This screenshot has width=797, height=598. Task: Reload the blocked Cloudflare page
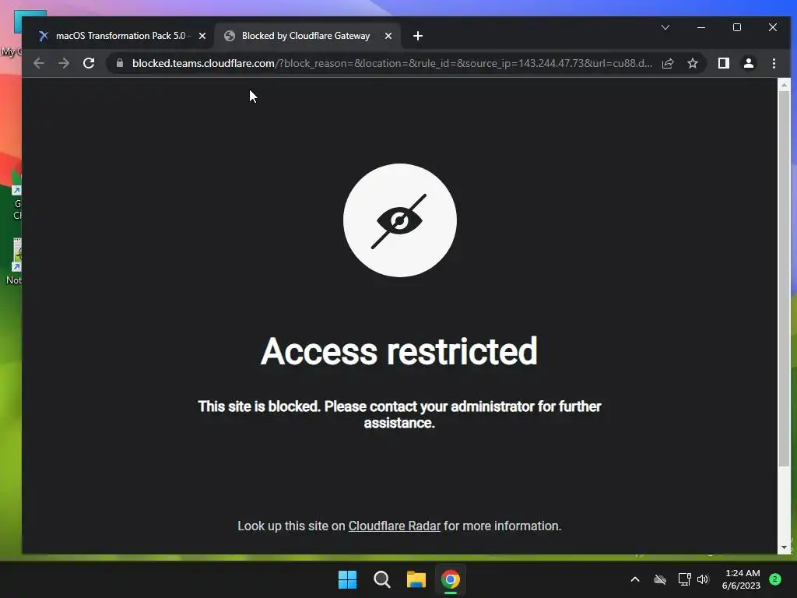[89, 63]
